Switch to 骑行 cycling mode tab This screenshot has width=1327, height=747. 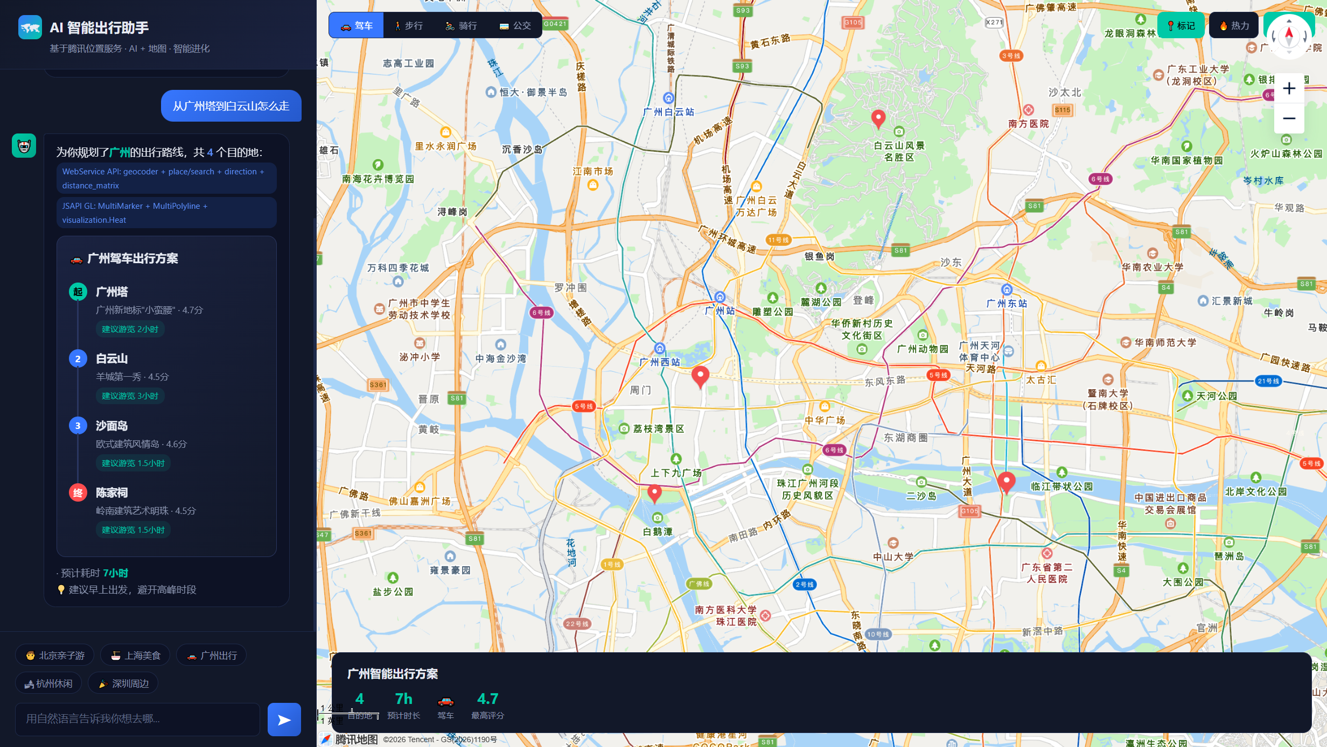[462, 25]
